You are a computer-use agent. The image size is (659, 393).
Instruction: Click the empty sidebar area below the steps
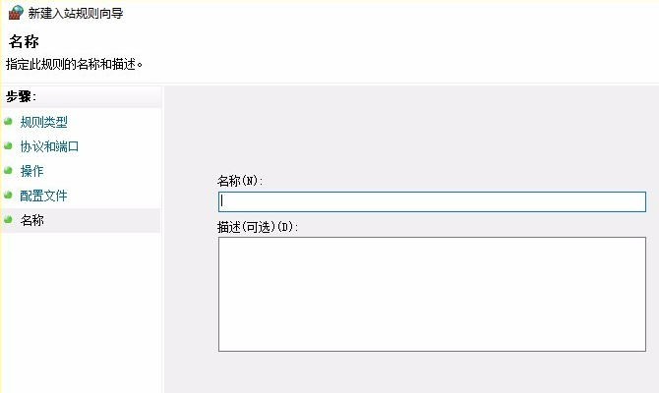[x=81, y=314]
